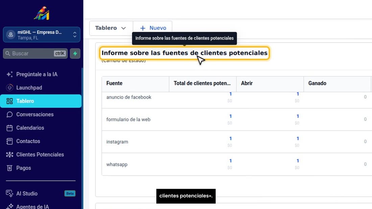This screenshot has width=372, height=209.
Task: Click the Pagos invoice icon
Action: (x=9, y=168)
